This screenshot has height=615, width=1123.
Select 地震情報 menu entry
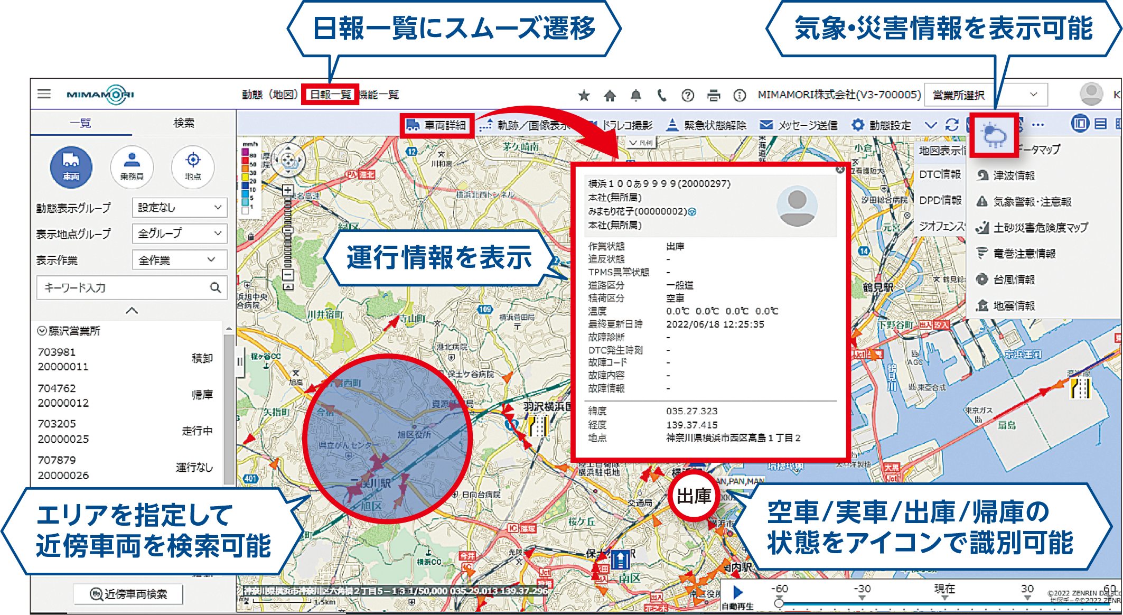click(1006, 305)
